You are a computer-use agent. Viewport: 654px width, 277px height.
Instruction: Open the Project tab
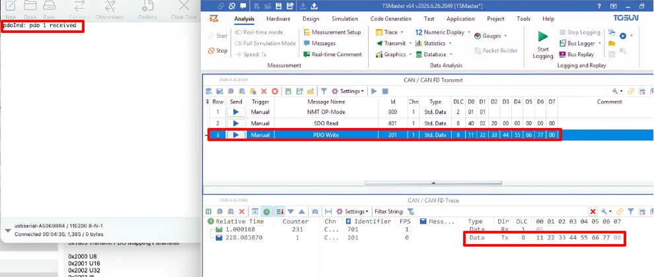point(496,18)
